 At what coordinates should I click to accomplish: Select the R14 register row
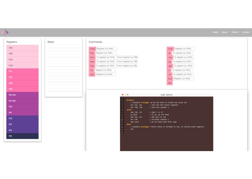pyautogui.click(x=22, y=130)
